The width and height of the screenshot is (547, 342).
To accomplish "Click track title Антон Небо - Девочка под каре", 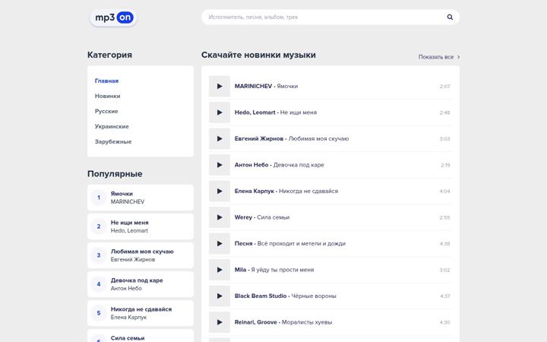I will (x=279, y=165).
